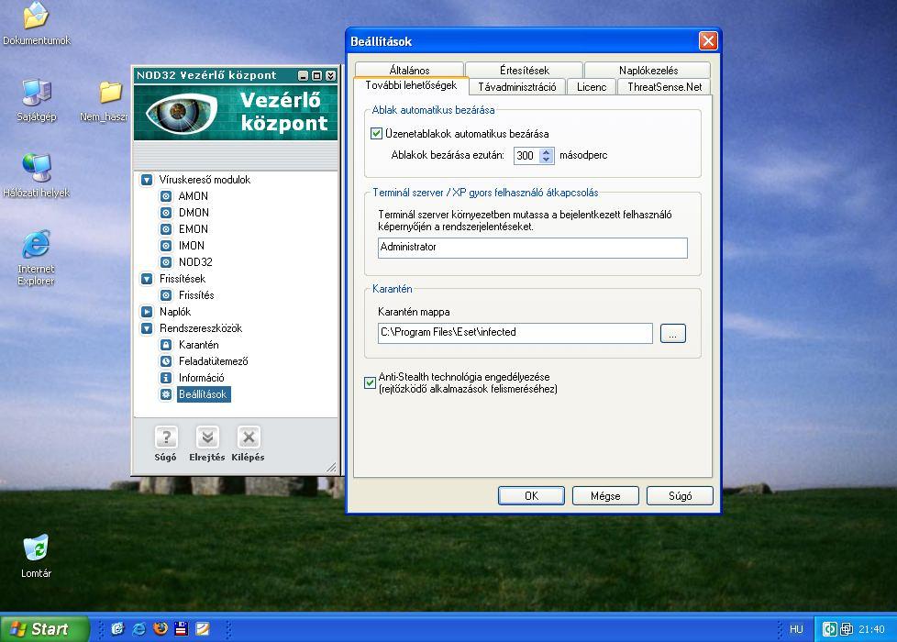897x642 pixels.
Task: Click the Mégse cancel button
Action: pyautogui.click(x=605, y=496)
